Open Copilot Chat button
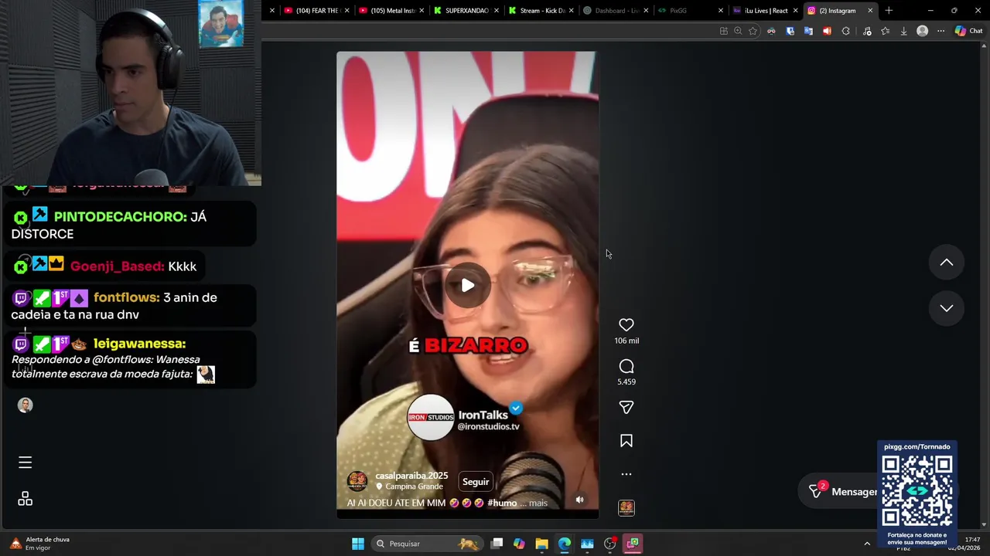990x556 pixels. pos(968,31)
